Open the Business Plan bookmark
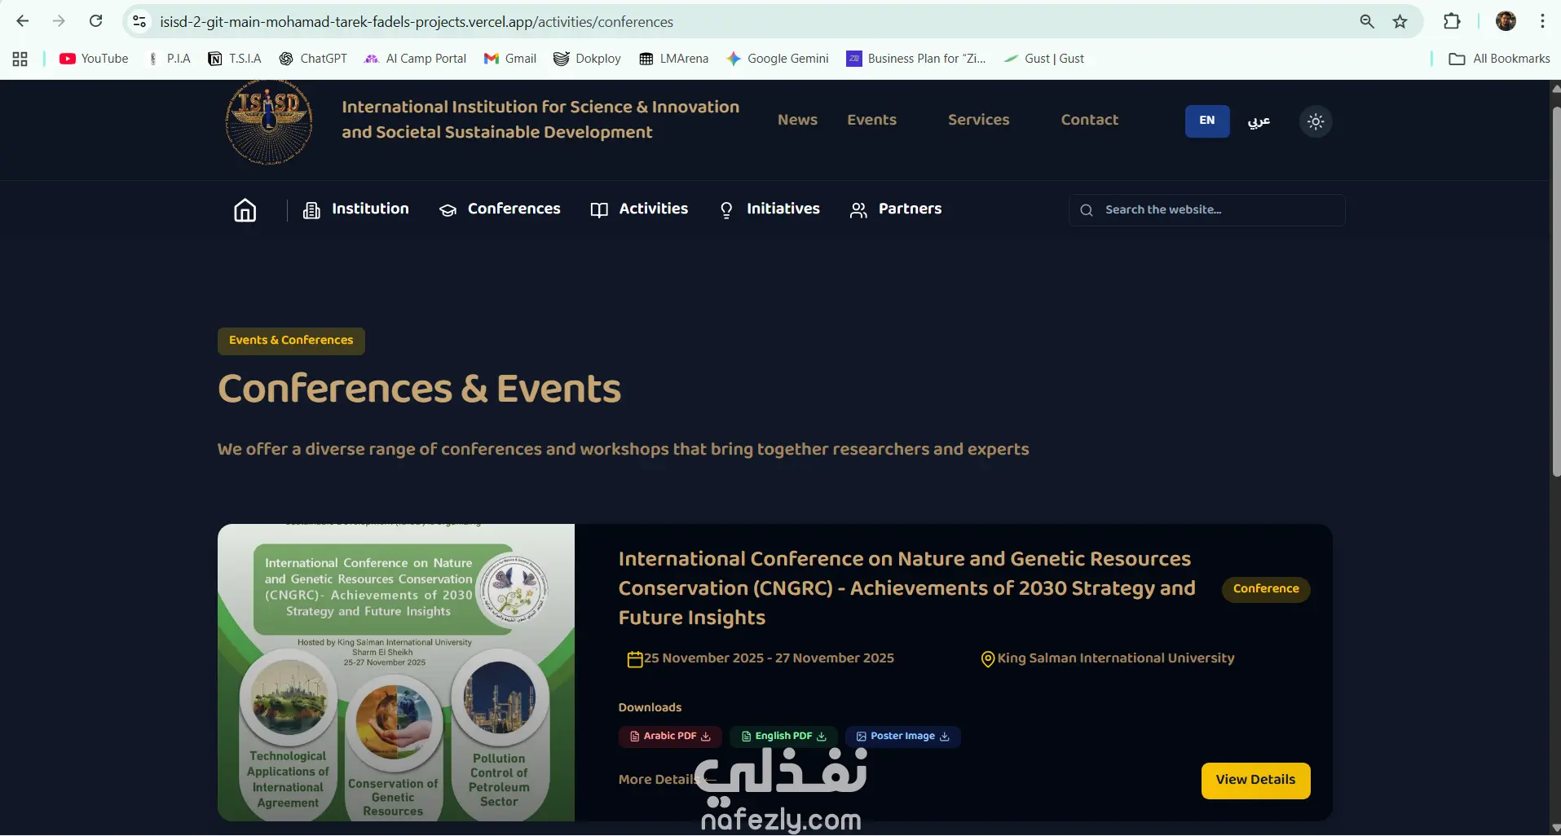The width and height of the screenshot is (1561, 836). click(x=916, y=59)
